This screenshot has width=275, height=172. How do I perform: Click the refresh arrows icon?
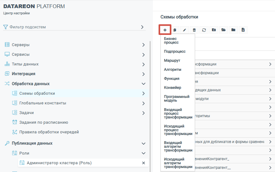click(x=204, y=30)
